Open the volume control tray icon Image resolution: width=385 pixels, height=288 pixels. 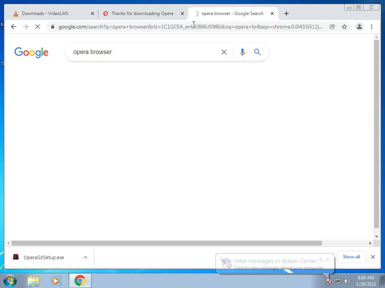(x=347, y=281)
